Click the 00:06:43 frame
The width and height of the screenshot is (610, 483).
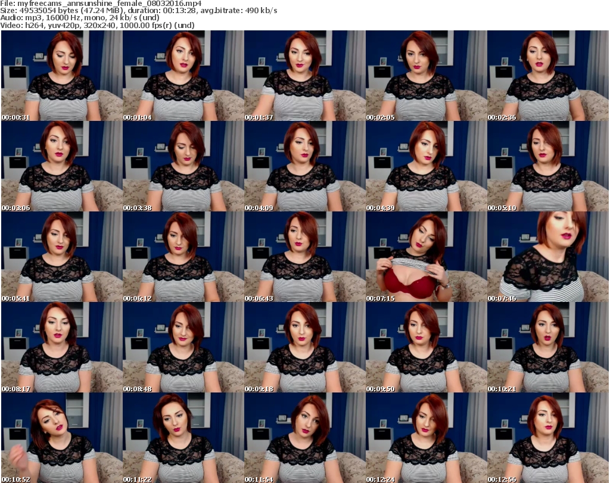pos(304,257)
